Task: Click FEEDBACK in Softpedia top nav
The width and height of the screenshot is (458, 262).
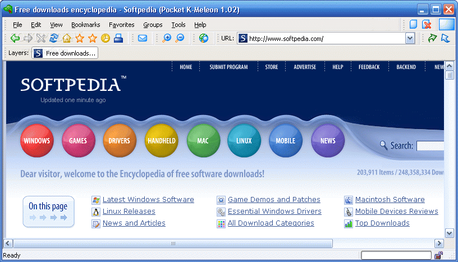Action: [369, 67]
